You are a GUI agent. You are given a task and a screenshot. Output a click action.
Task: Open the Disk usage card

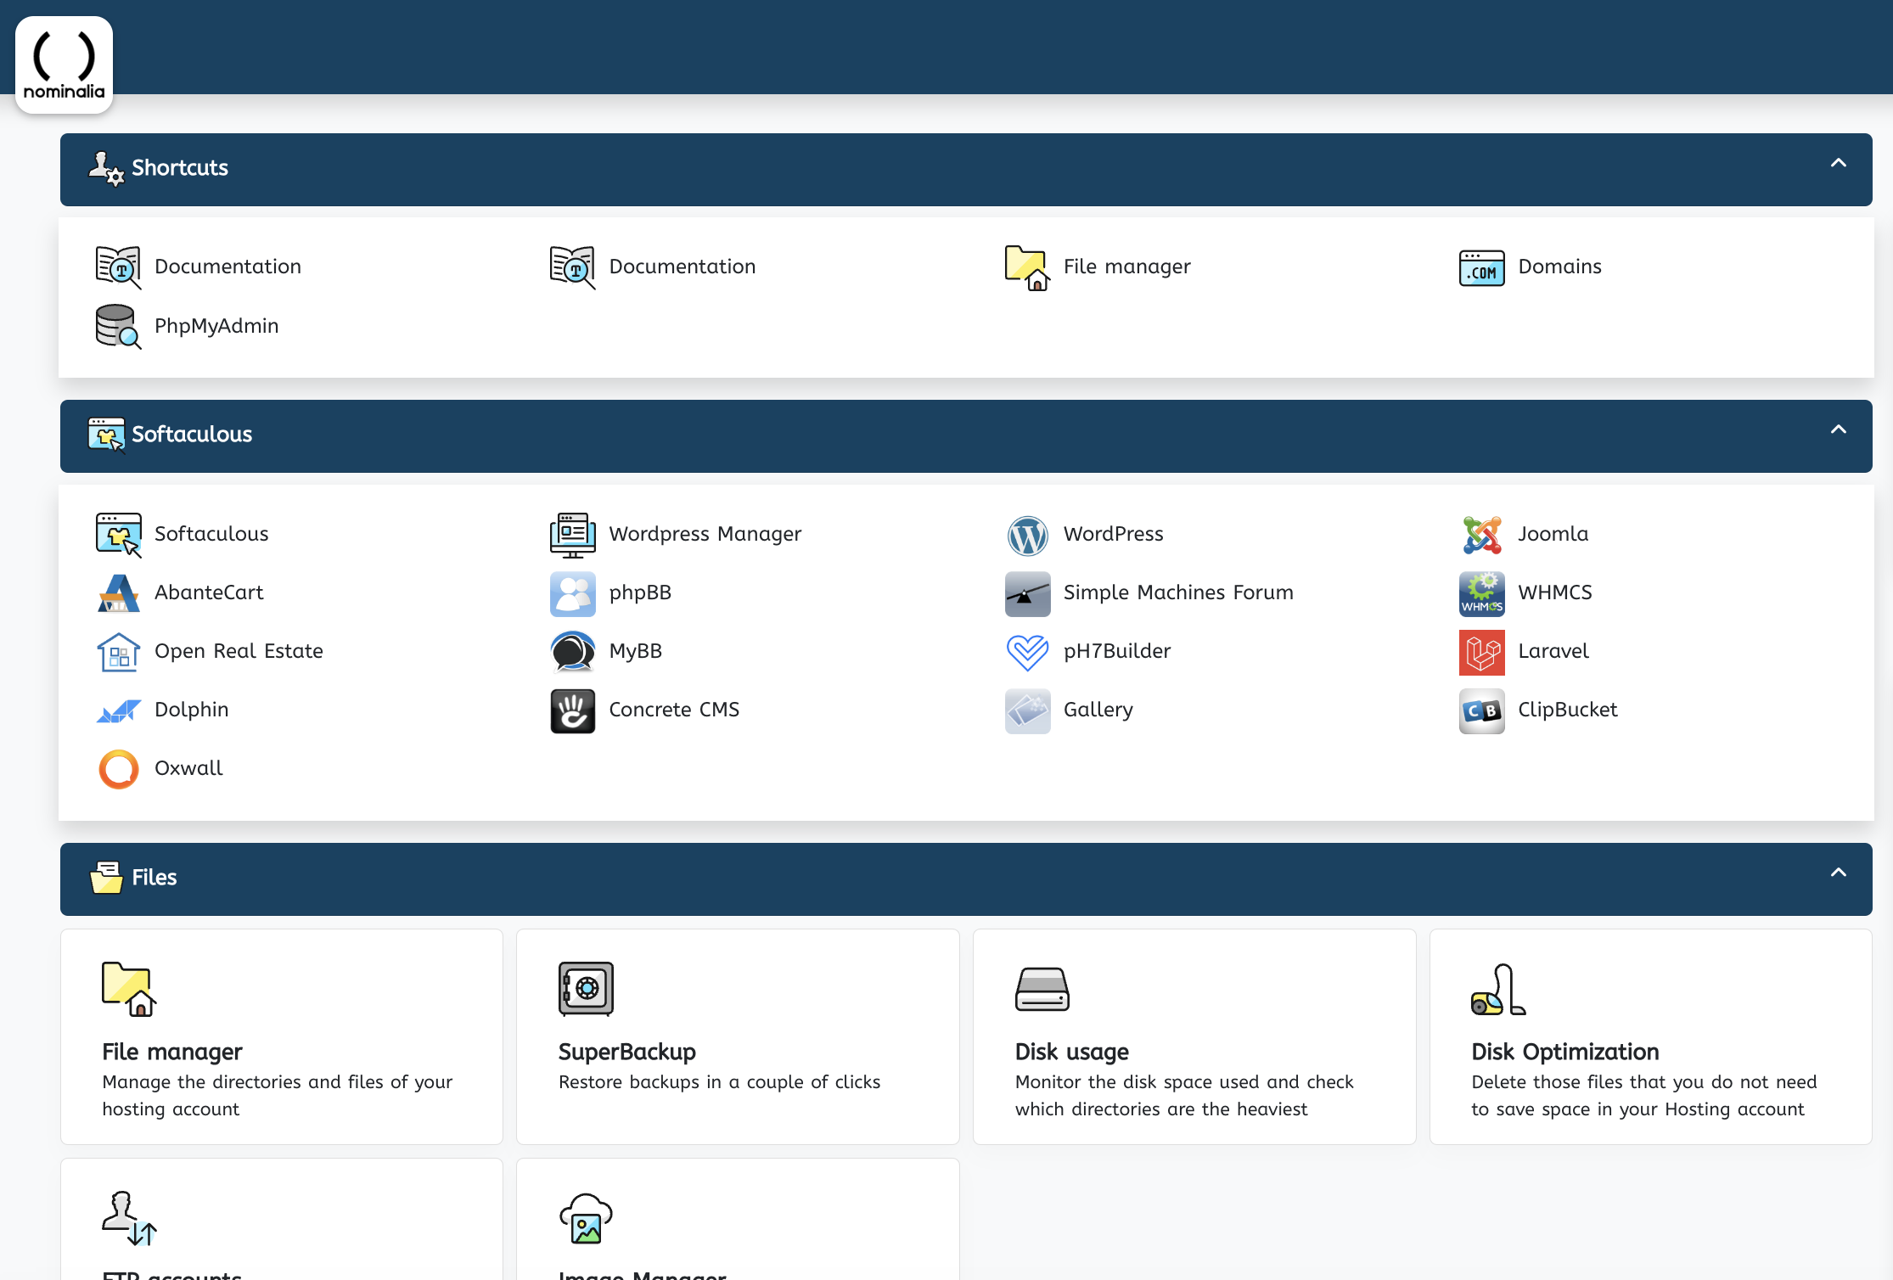click(1194, 1036)
